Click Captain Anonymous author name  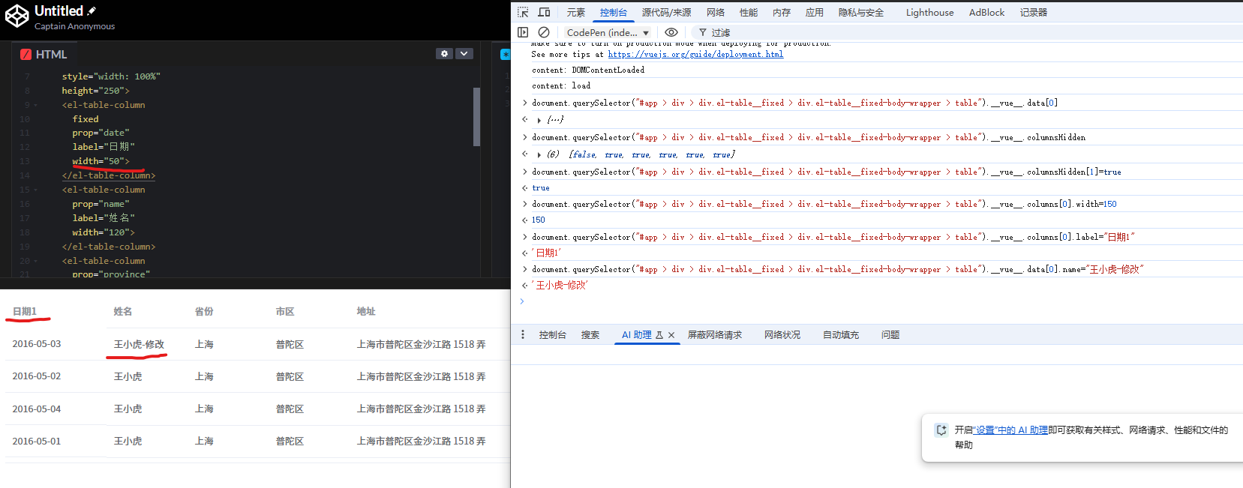[x=75, y=26]
